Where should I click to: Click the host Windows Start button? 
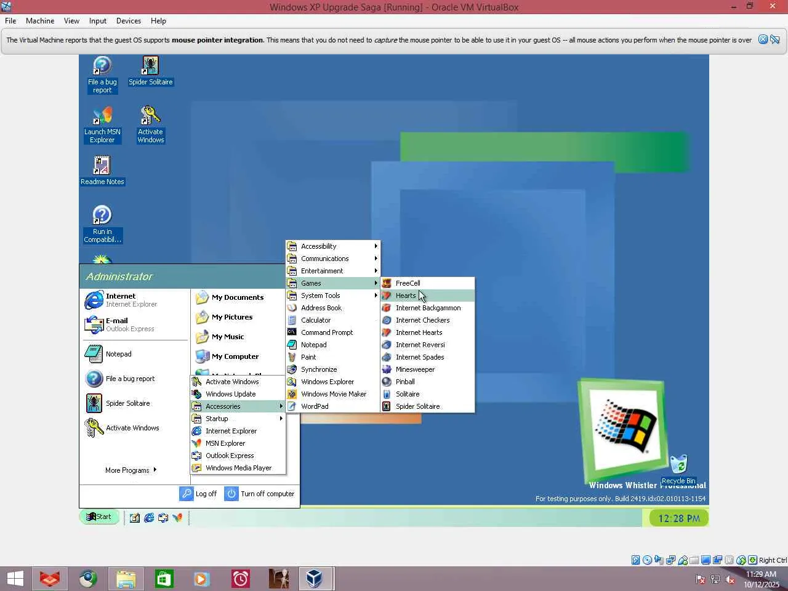15,579
